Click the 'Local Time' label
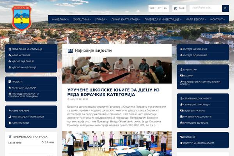This screenshot has height=156, width=234. [x=15, y=143]
